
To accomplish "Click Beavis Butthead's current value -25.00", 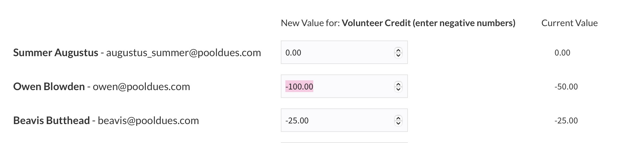I will pos(566,120).
